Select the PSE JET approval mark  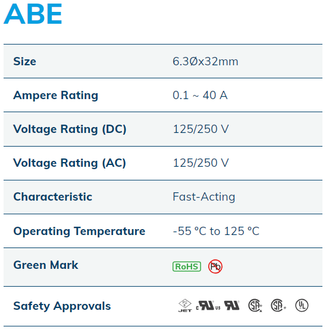pyautogui.click(x=185, y=306)
